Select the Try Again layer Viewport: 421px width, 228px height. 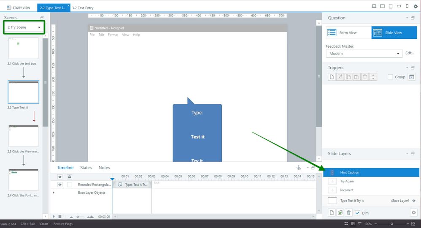[x=371, y=181]
